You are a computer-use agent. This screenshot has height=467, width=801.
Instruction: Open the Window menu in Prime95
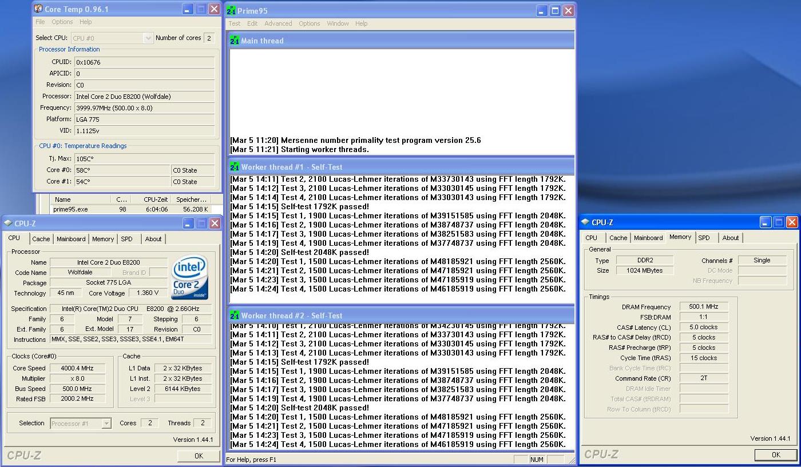[338, 23]
